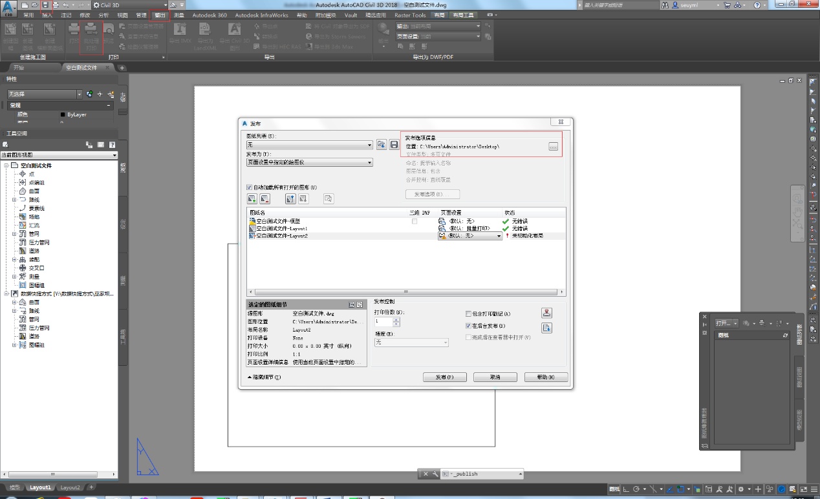
Task: Click the Undo arrow in quick access toolbar
Action: [65, 5]
